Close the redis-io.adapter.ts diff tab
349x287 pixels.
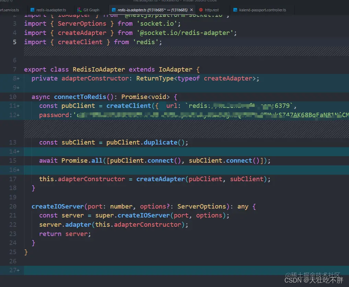[x=191, y=10]
